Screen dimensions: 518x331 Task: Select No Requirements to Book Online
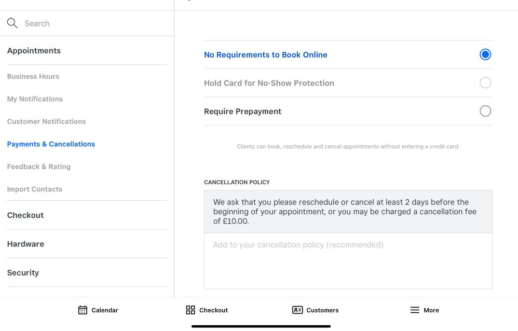485,54
